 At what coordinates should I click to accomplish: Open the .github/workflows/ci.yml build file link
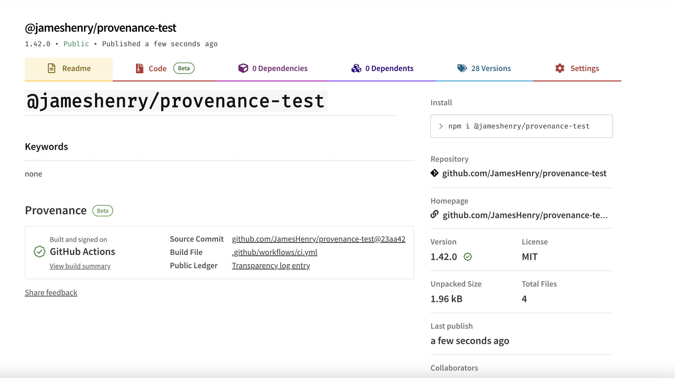(x=274, y=252)
